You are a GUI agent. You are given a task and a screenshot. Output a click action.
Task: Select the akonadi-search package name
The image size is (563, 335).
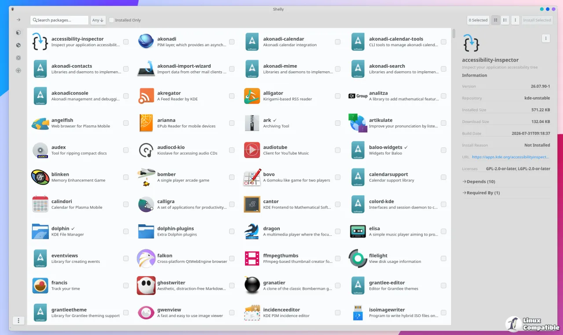click(x=387, y=66)
